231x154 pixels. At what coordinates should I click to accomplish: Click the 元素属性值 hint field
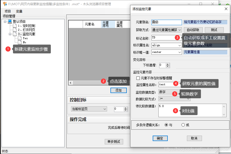point(205,52)
